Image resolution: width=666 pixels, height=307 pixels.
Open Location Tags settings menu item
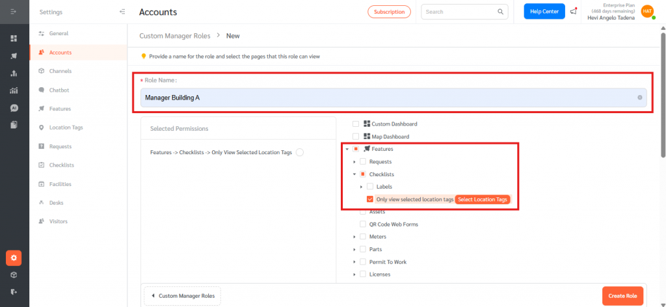pos(66,127)
